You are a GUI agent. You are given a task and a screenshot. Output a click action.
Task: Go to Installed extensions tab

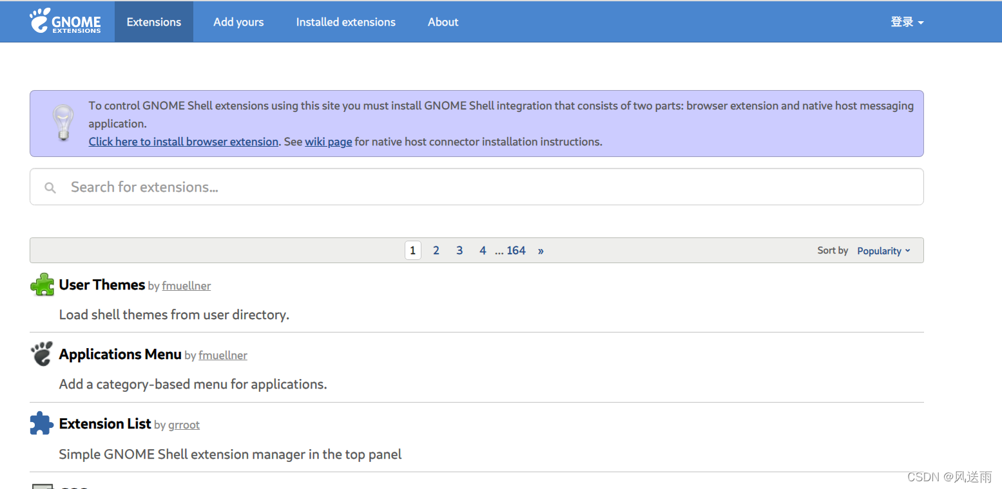(x=346, y=22)
